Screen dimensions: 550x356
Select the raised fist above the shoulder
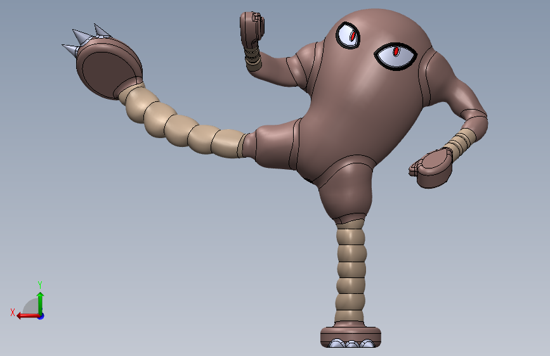[251, 29]
